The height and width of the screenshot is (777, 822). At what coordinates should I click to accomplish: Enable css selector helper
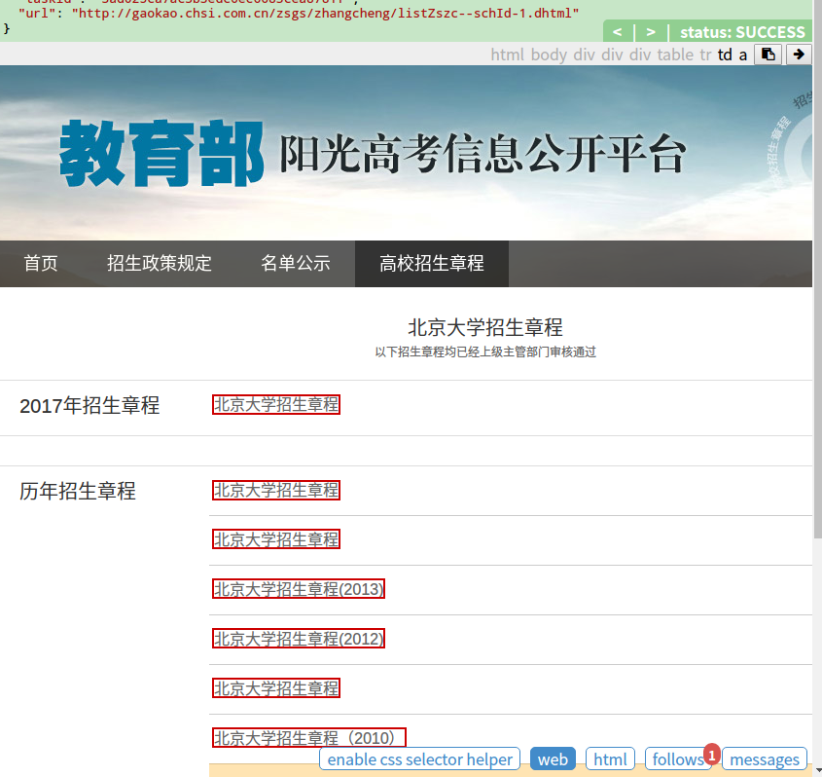point(419,759)
